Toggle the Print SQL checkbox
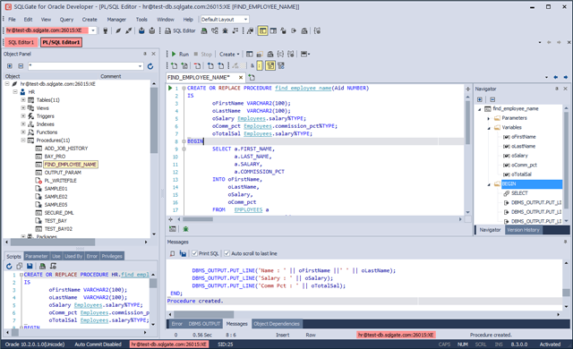The width and height of the screenshot is (573, 349). tap(195, 253)
